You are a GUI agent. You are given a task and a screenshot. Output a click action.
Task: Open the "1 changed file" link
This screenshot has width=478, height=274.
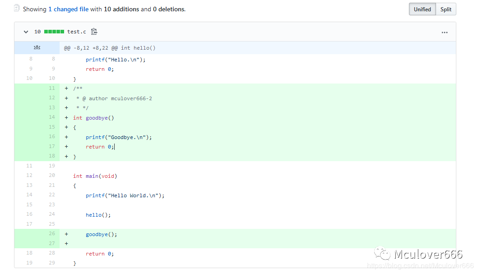coord(68,9)
